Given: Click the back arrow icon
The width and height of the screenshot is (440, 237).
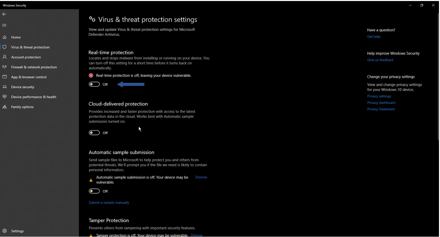Looking at the screenshot, I should 4,14.
